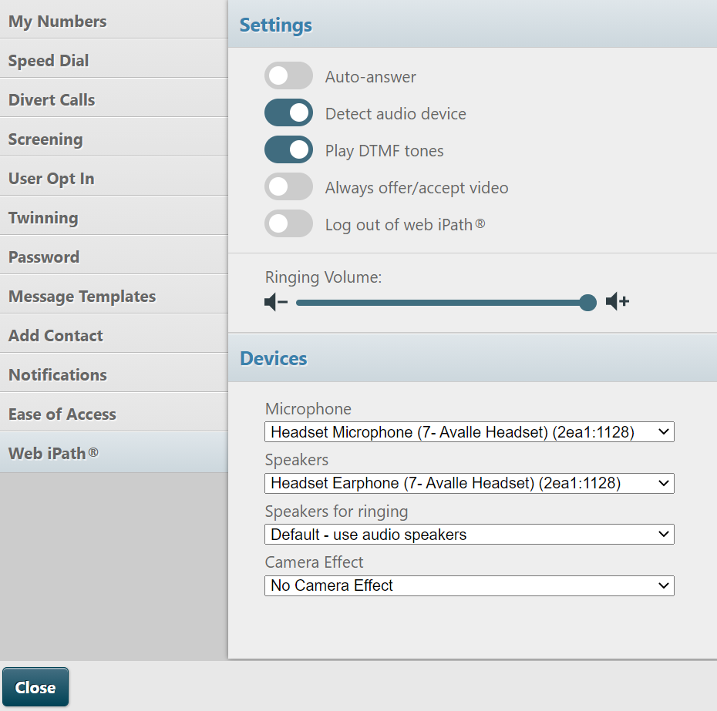Screen dimensions: 717x711
Task: Click the volume decrease speaker icon
Action: pyautogui.click(x=276, y=302)
